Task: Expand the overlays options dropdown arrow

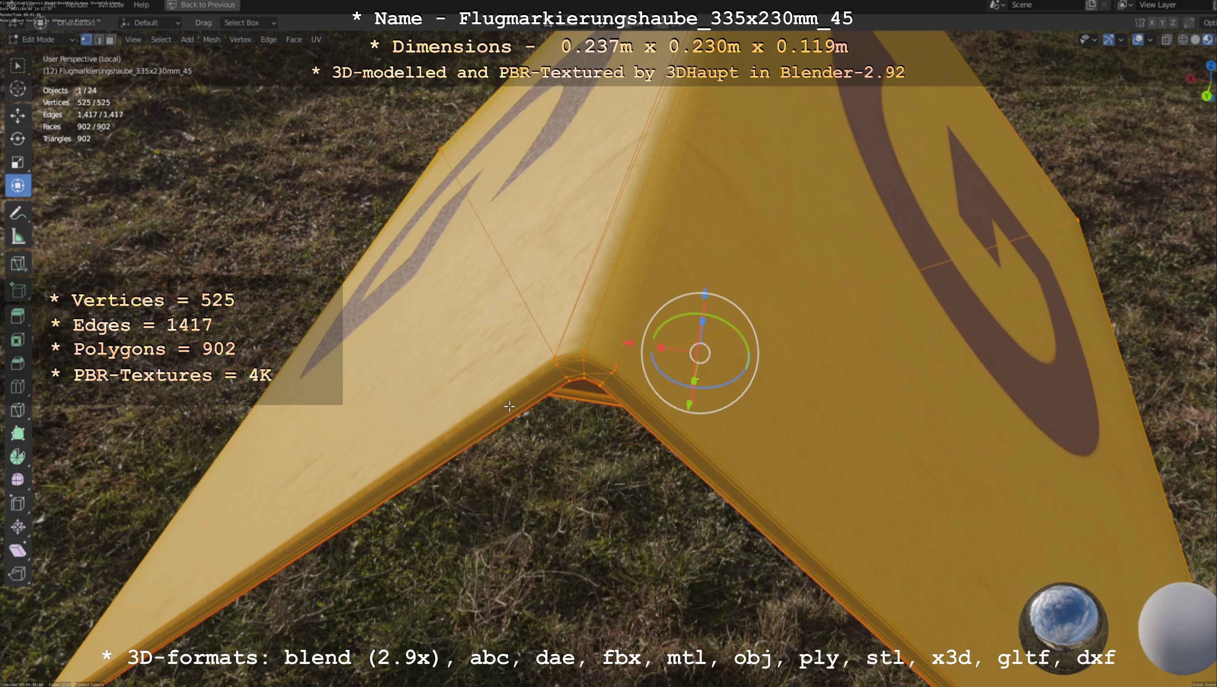Action: (1150, 40)
